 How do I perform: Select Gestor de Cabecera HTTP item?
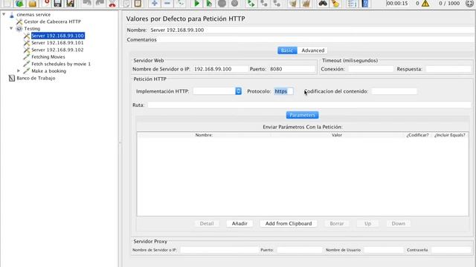click(52, 22)
